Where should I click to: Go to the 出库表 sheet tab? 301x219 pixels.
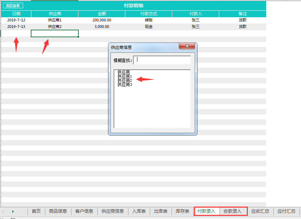pyautogui.click(x=161, y=211)
